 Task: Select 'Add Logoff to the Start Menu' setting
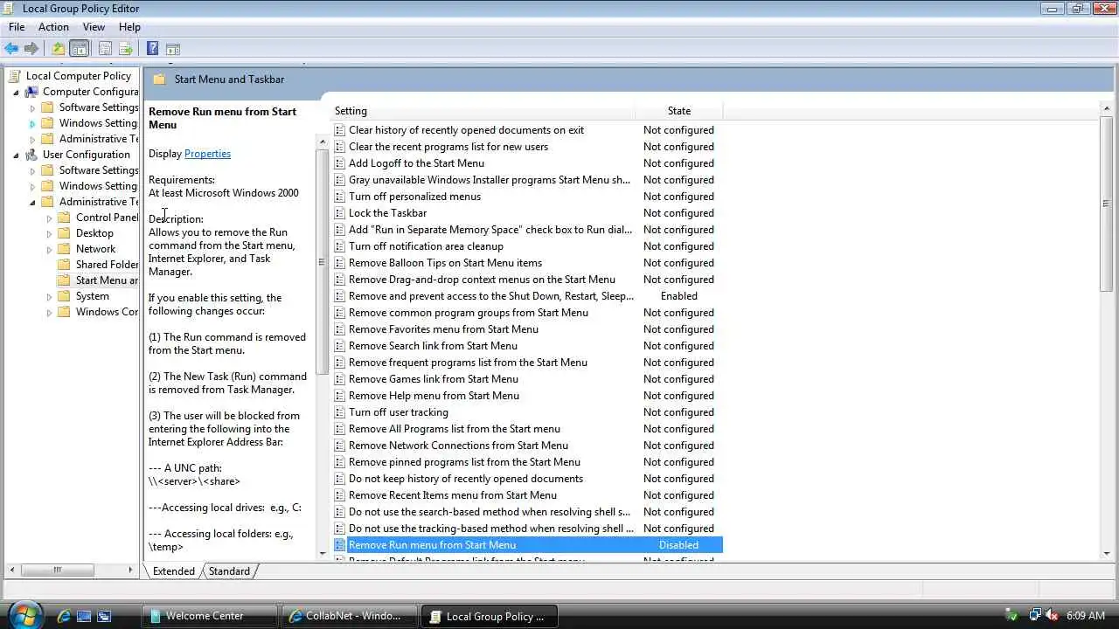coord(416,163)
